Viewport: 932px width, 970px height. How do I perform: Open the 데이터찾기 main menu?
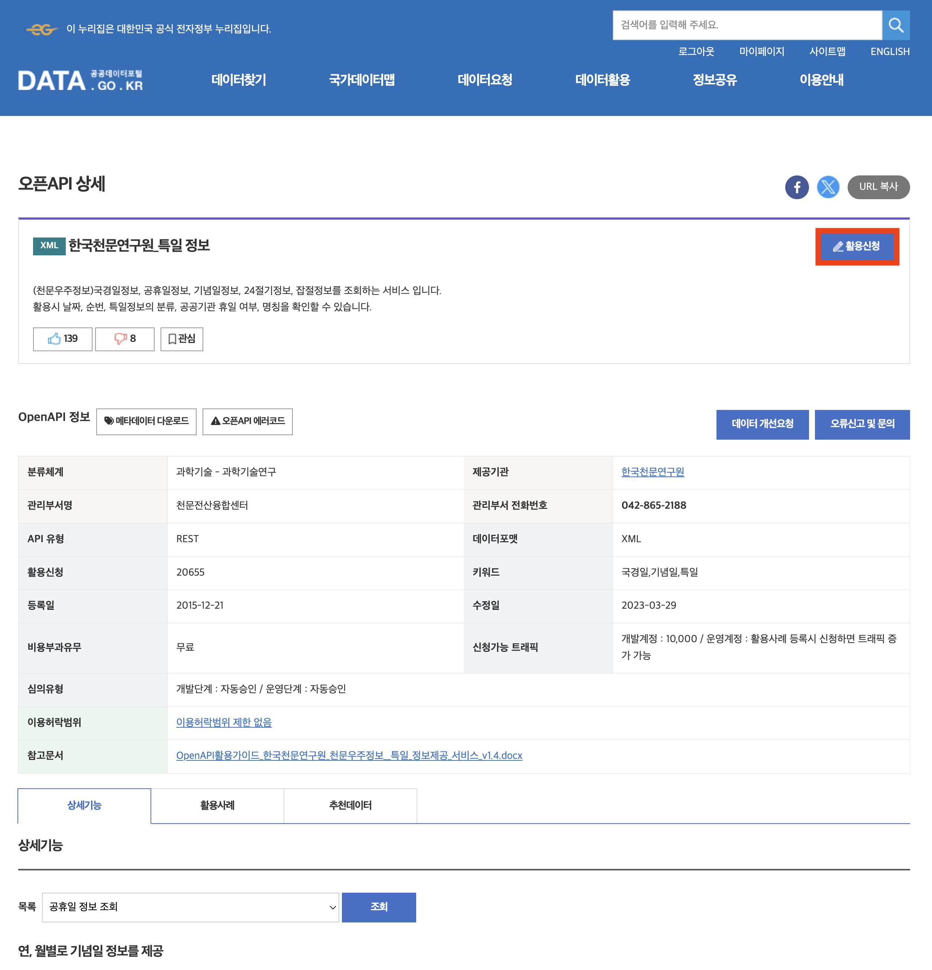click(239, 80)
